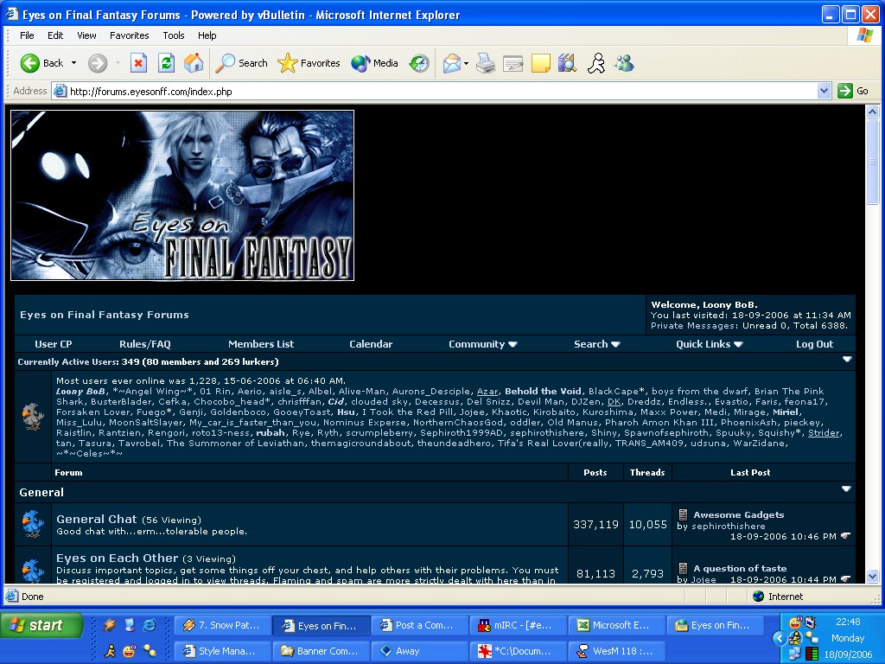Open the Rules/FAQ link

(144, 344)
